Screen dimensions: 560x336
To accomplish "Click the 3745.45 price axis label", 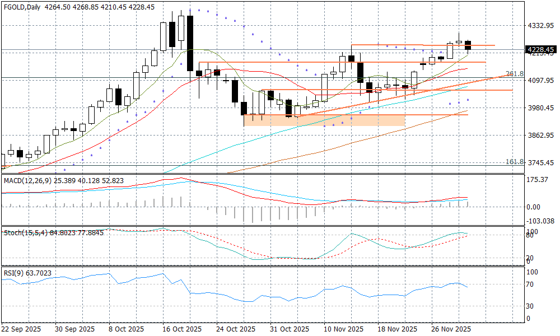I will [x=540, y=162].
